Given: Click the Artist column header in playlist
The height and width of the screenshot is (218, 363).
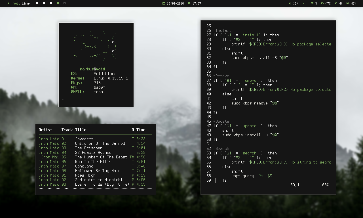Looking at the screenshot, I should 45,130.
